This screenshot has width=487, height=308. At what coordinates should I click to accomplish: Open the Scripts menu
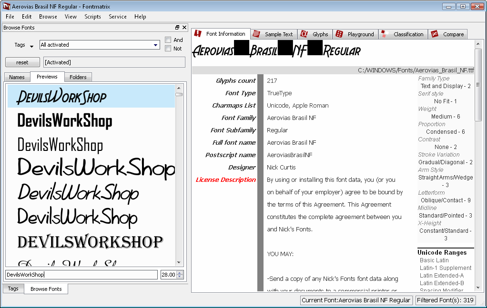[x=92, y=17]
